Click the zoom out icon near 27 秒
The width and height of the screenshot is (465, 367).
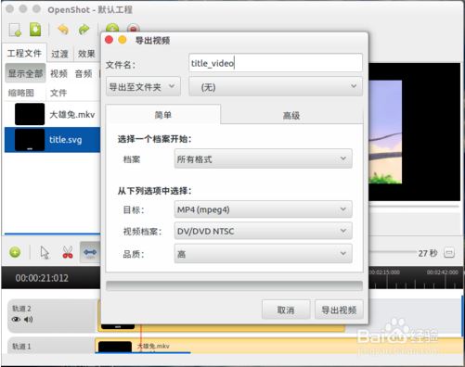[x=449, y=253]
